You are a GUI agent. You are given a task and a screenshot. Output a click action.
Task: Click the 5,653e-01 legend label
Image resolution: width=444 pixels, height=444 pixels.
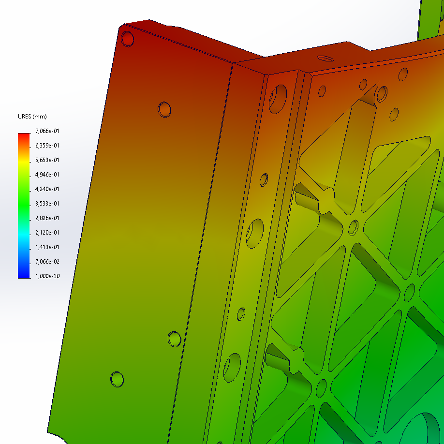pyautogui.click(x=47, y=160)
